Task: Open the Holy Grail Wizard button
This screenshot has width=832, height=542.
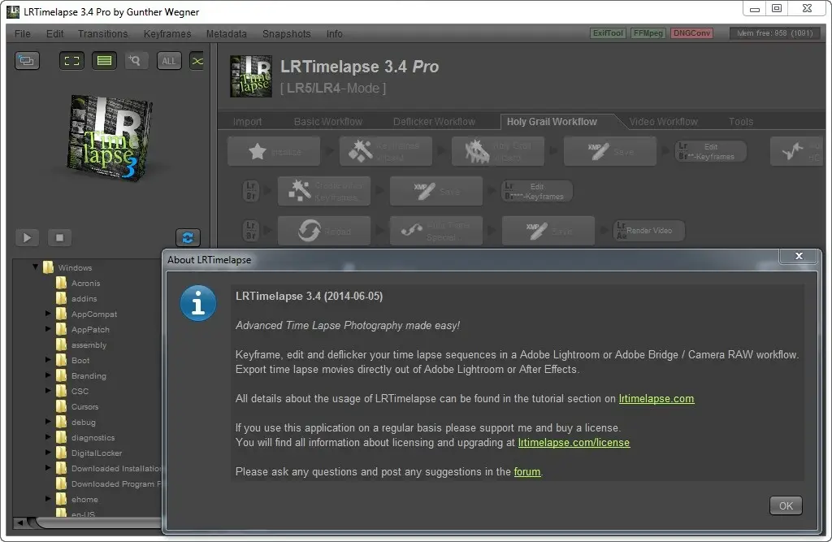Action: [498, 152]
